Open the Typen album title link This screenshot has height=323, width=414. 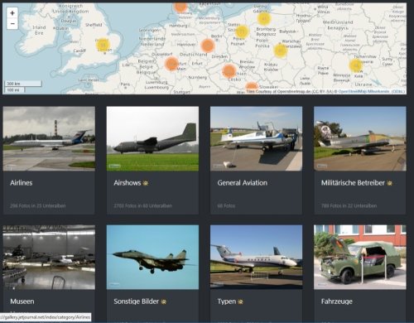click(227, 301)
